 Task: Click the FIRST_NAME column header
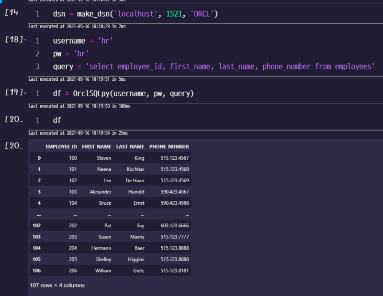click(x=97, y=146)
